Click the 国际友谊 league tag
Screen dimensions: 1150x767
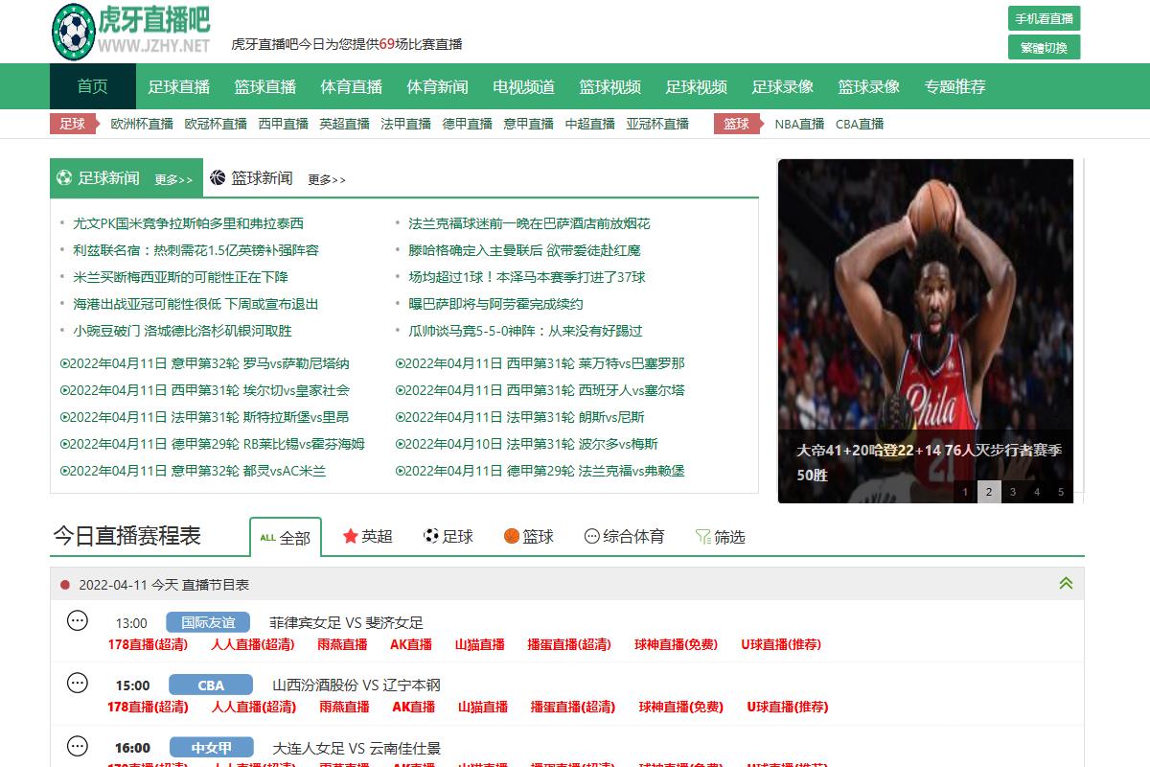pos(207,622)
